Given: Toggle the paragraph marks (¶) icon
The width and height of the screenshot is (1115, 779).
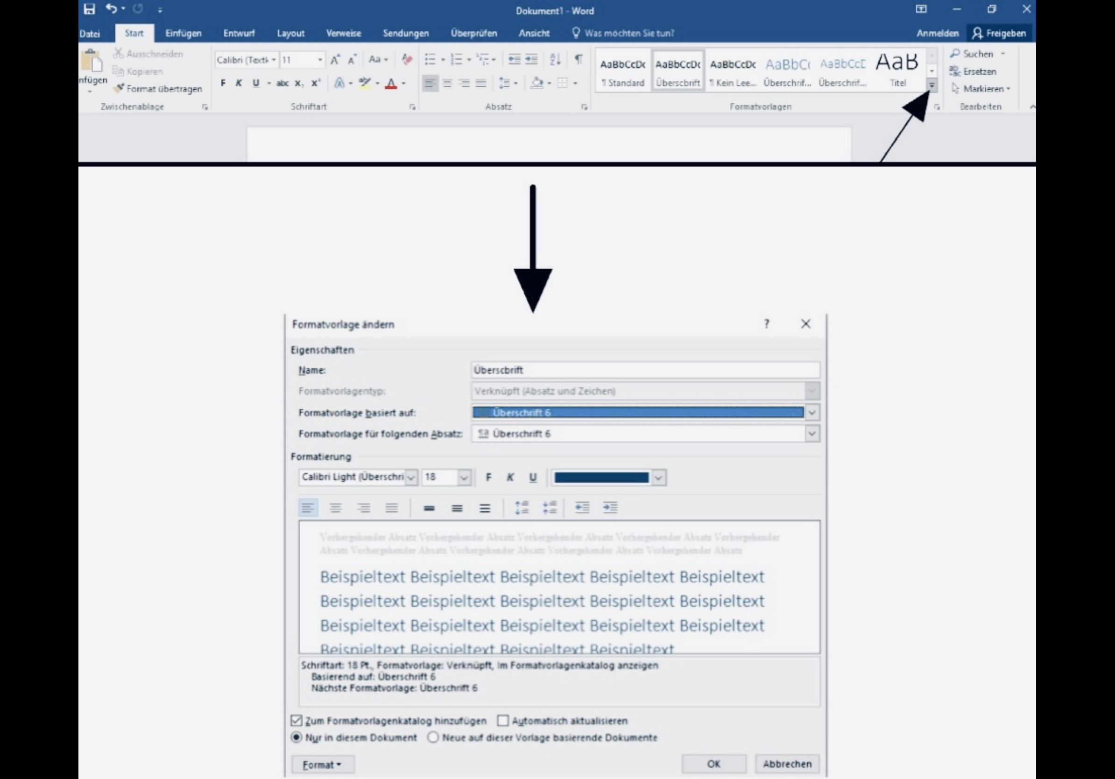Looking at the screenshot, I should pos(579,59).
